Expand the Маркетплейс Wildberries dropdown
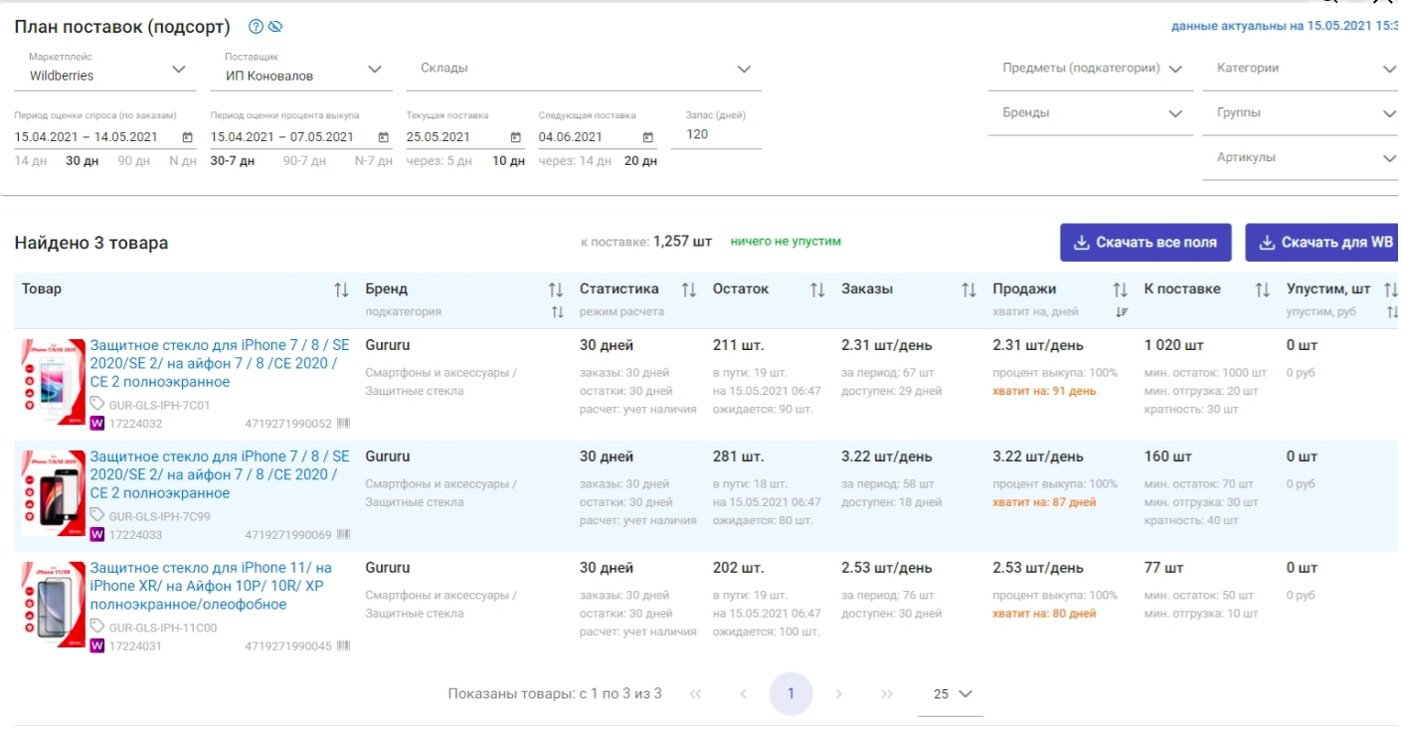The height and width of the screenshot is (729, 1402). tap(178, 70)
